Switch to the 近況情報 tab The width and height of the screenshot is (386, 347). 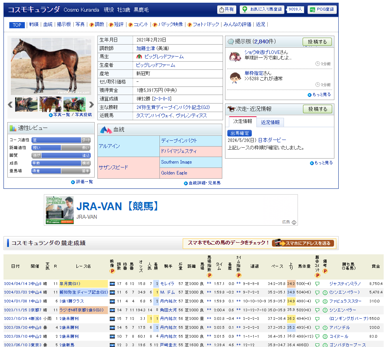tap(270, 122)
